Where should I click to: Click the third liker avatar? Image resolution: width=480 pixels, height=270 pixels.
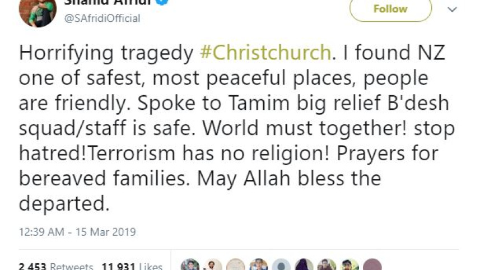(236, 266)
